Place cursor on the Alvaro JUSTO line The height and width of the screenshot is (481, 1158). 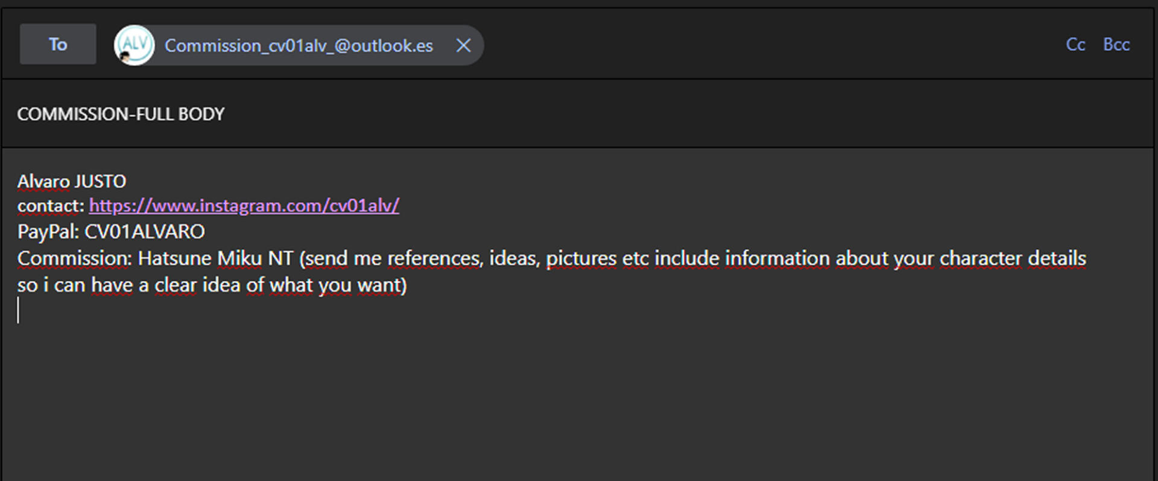point(72,181)
